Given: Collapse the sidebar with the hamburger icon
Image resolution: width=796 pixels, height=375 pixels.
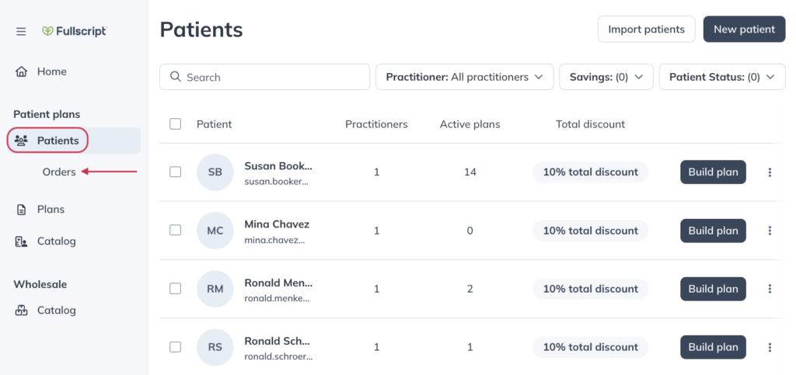Looking at the screenshot, I should (x=21, y=31).
